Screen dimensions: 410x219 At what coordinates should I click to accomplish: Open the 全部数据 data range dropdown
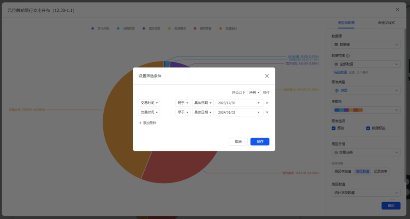366,64
